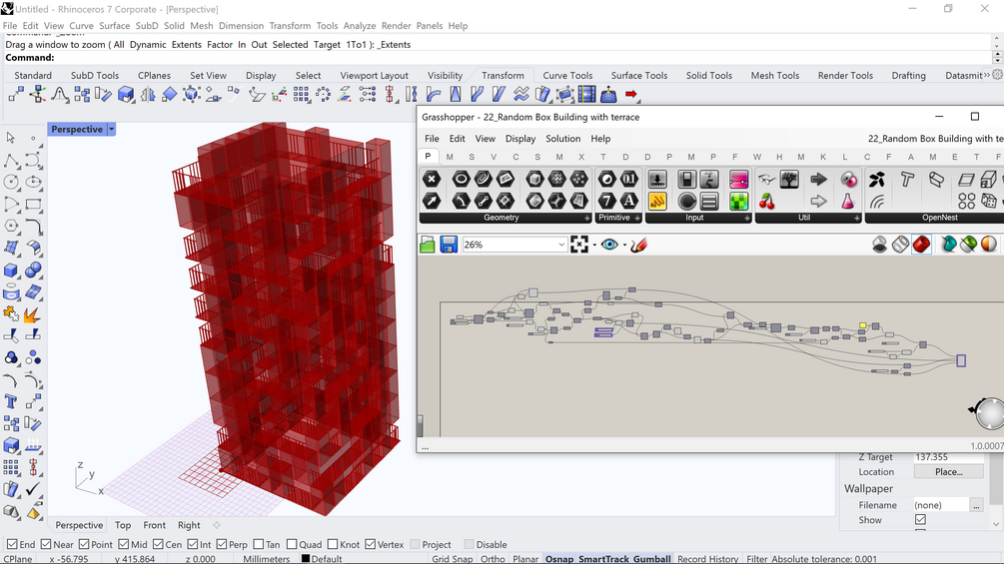
Task: Open the Grasshopper Solution menu
Action: click(562, 138)
